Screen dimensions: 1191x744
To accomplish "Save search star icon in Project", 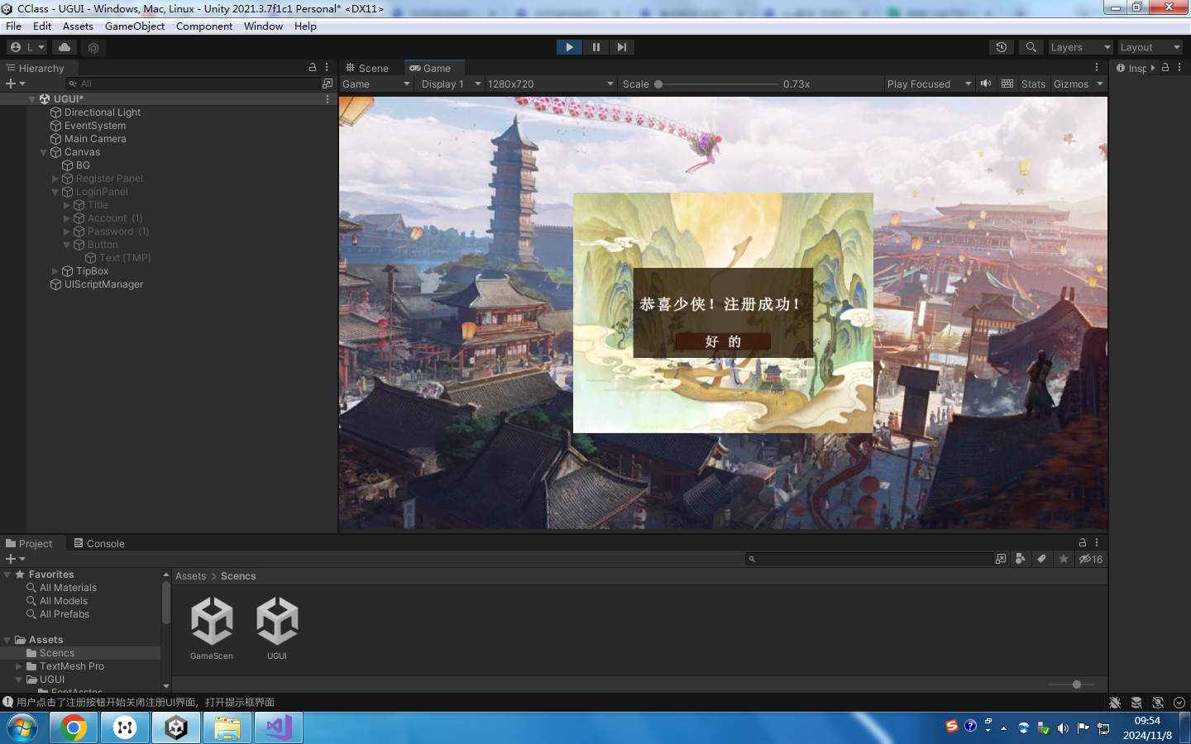I will coord(1064,559).
